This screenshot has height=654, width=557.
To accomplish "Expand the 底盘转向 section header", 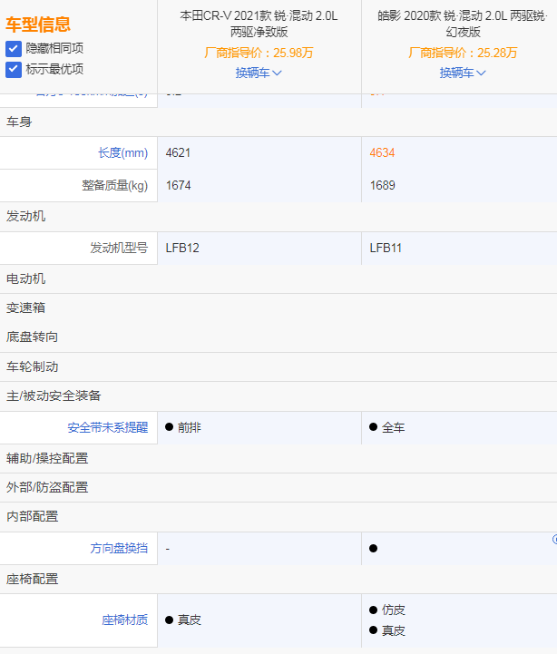I will coord(33,337).
